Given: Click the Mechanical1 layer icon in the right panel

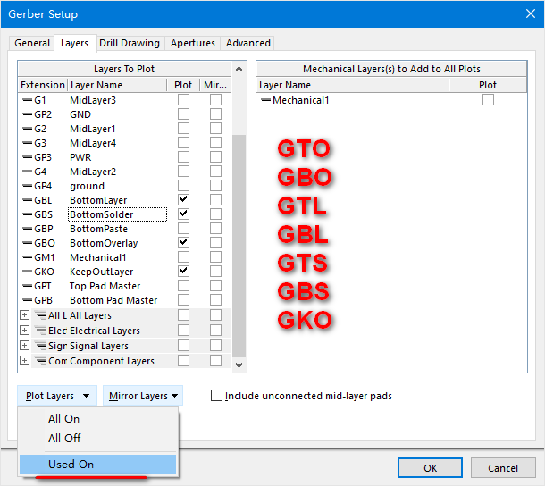Looking at the screenshot, I should tap(265, 100).
